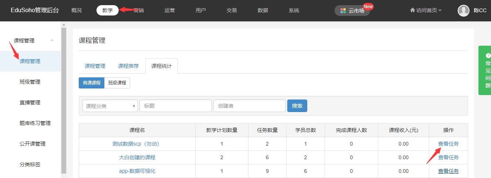Click the home icon beside 访问首页
491x178 pixels.
(x=413, y=10)
